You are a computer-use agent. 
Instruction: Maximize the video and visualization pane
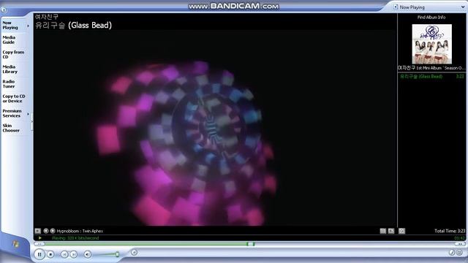pos(383,231)
